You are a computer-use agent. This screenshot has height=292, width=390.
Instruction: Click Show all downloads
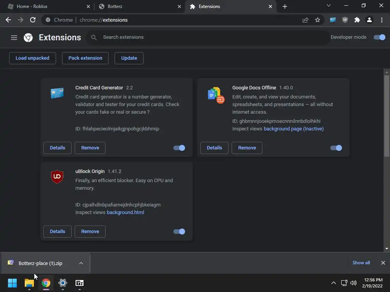click(361, 263)
